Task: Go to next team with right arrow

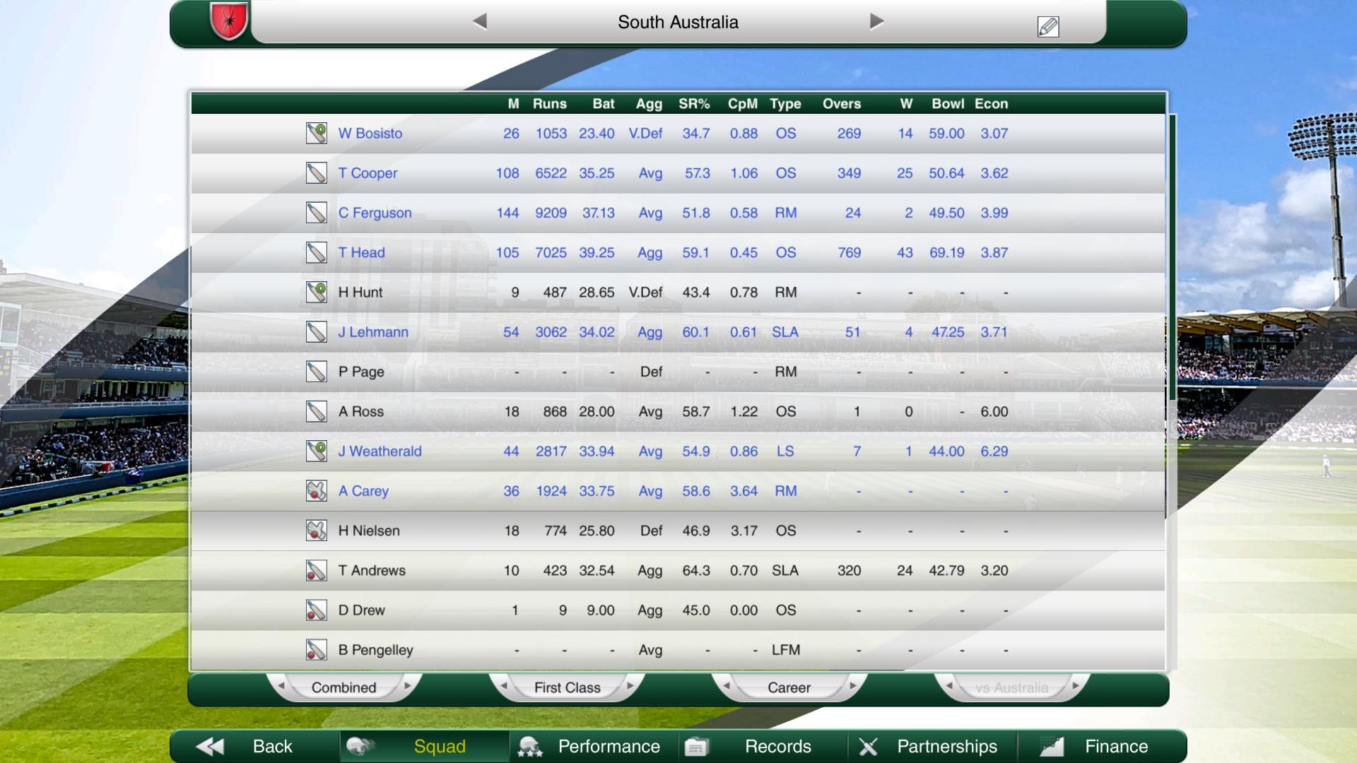Action: coord(876,21)
